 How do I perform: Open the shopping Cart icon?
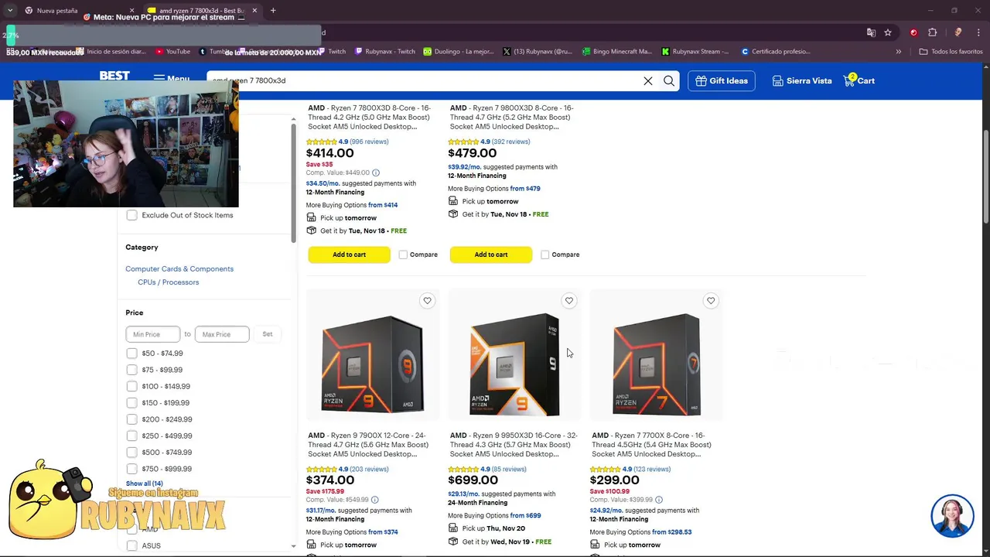[859, 80]
